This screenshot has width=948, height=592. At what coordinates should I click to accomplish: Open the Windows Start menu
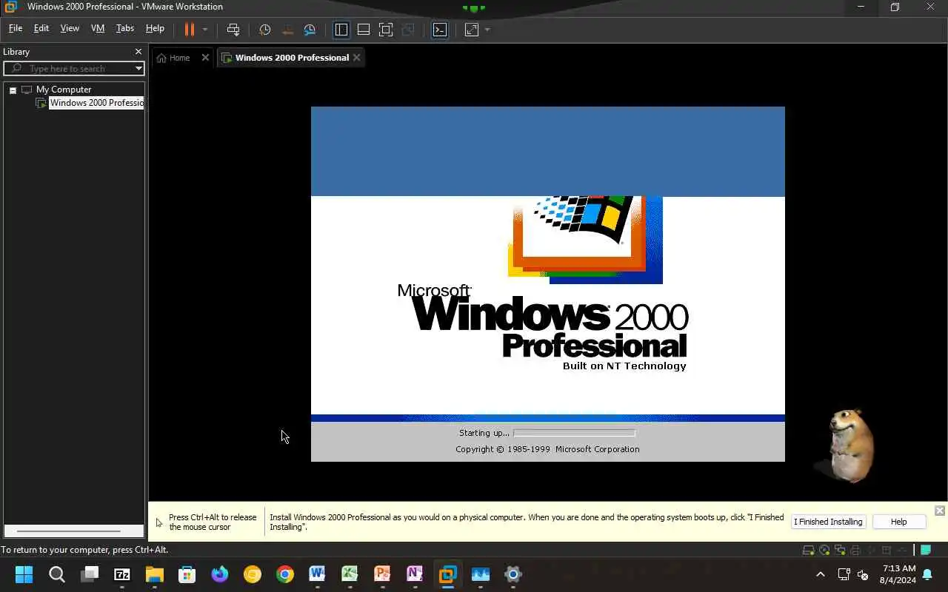(x=24, y=574)
